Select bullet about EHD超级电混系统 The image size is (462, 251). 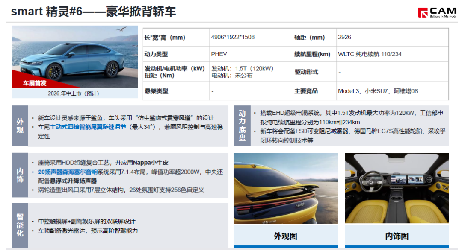tap(352, 117)
